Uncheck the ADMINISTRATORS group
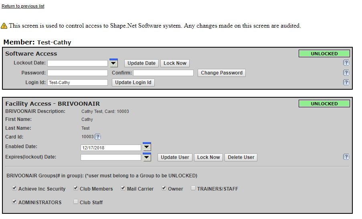The height and width of the screenshot is (219, 362). (x=15, y=202)
